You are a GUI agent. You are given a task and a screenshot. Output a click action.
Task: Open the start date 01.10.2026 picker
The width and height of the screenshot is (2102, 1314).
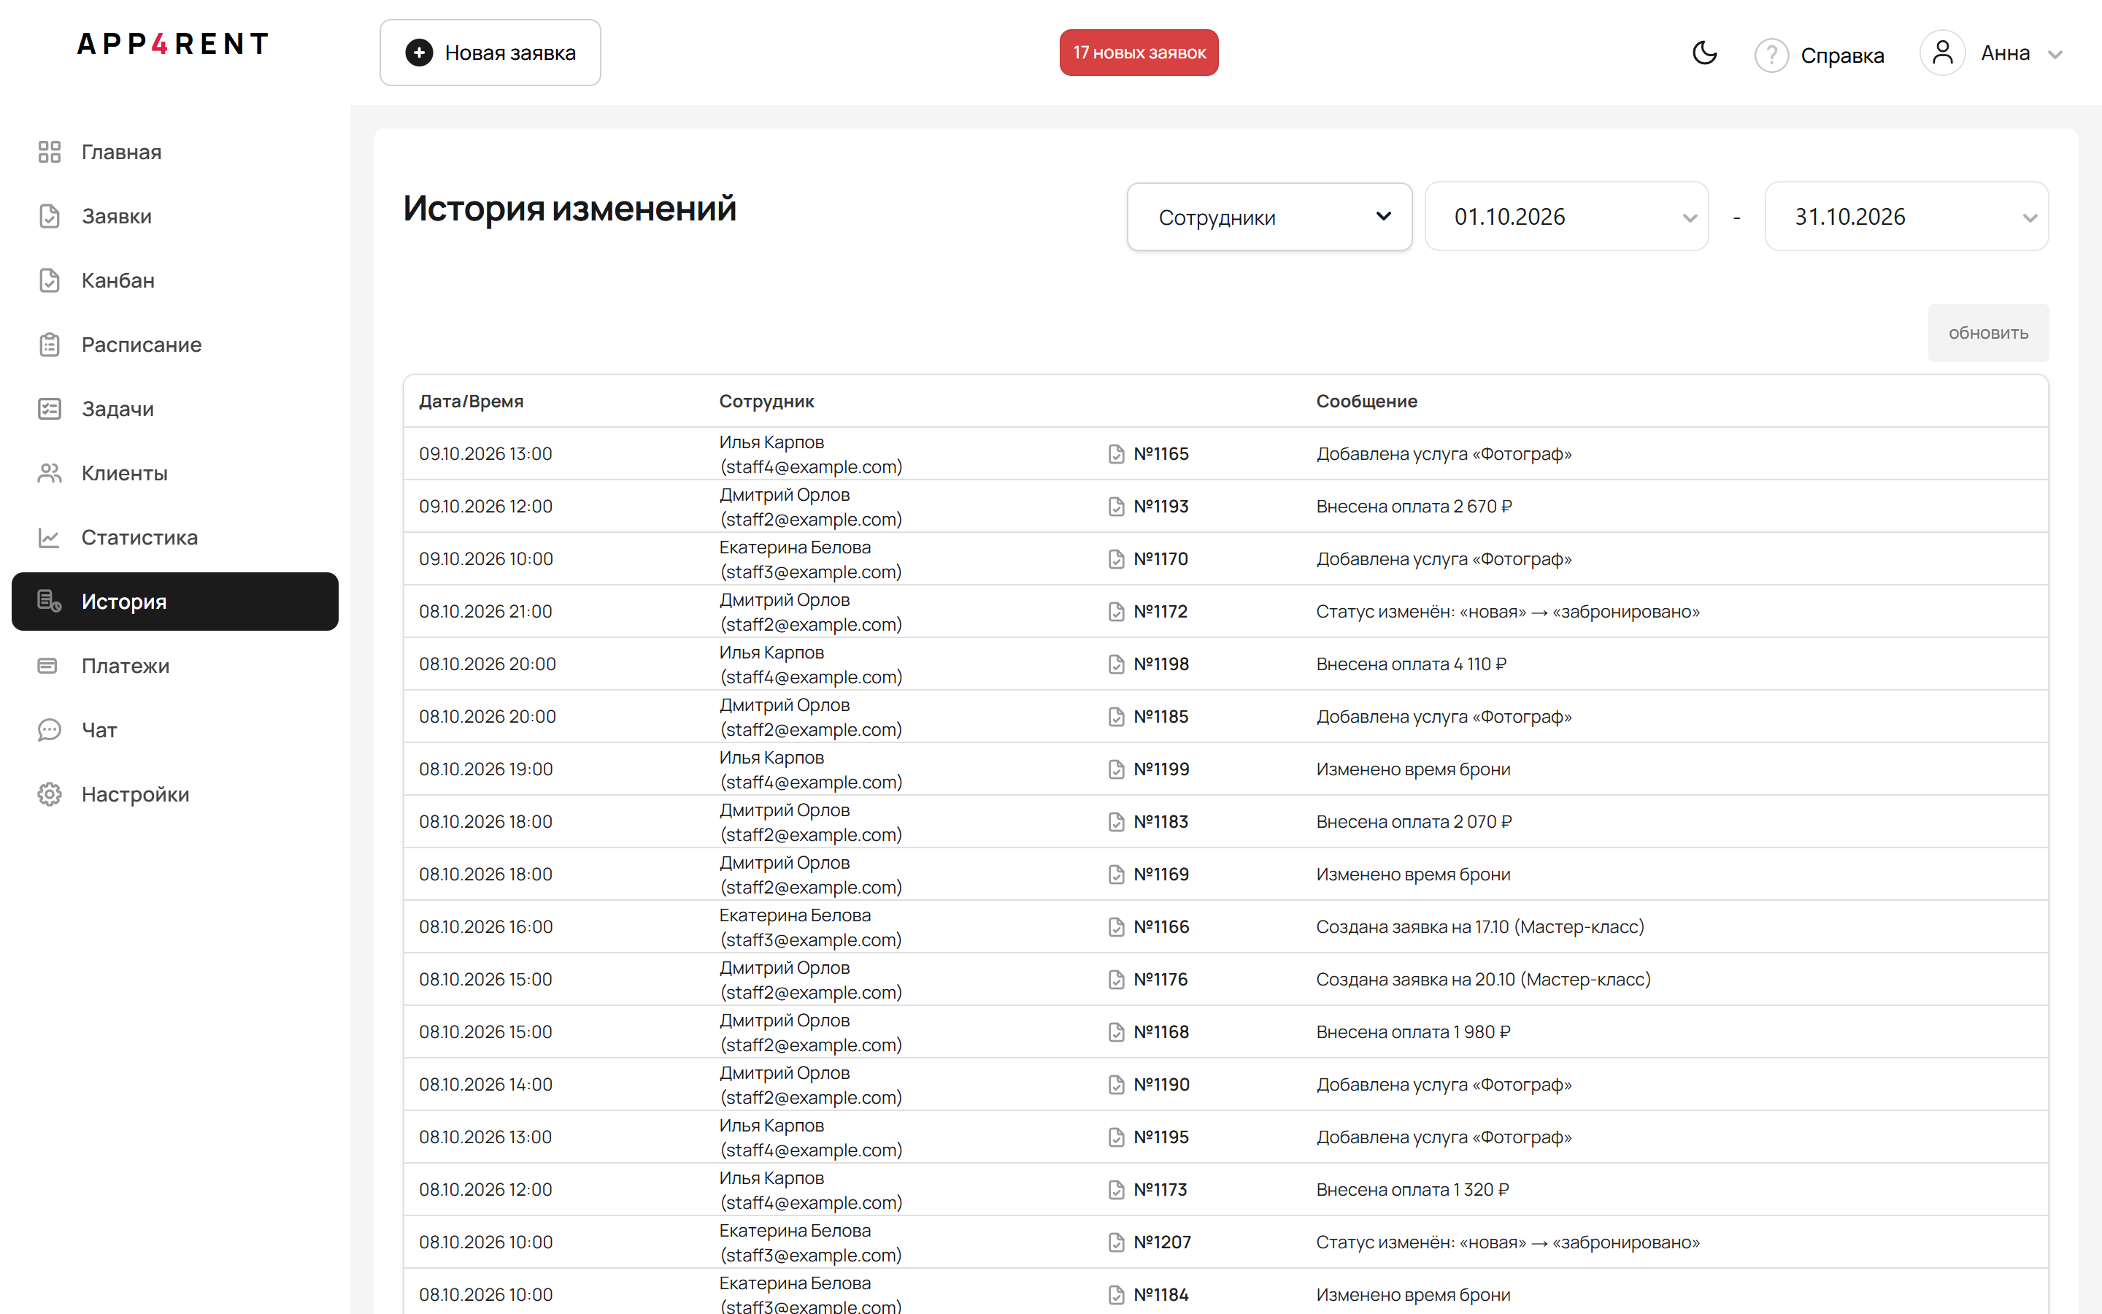[x=1566, y=218]
